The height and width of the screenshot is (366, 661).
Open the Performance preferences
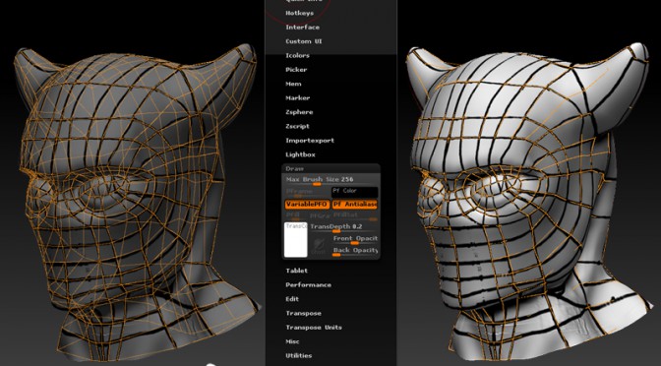pyautogui.click(x=308, y=285)
